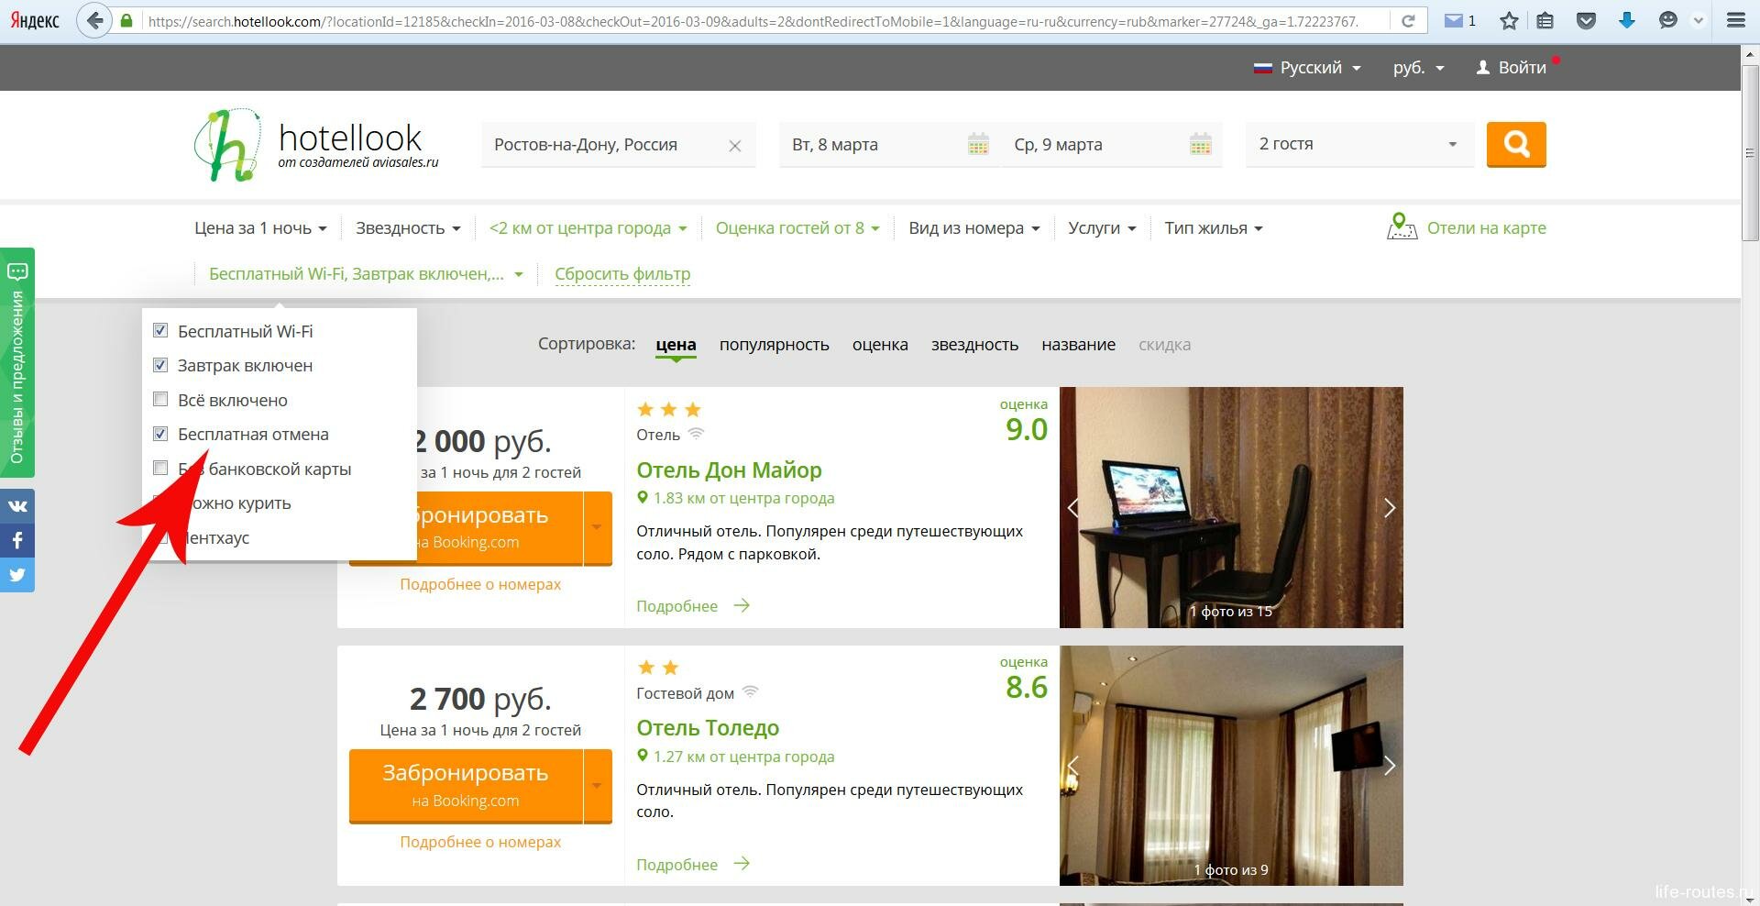Open the check-in calendar icon
This screenshot has height=906, width=1760.
[x=978, y=144]
